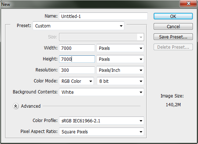The width and height of the screenshot is (198, 144).
Task: Click the Height input field
Action: pos(77,59)
